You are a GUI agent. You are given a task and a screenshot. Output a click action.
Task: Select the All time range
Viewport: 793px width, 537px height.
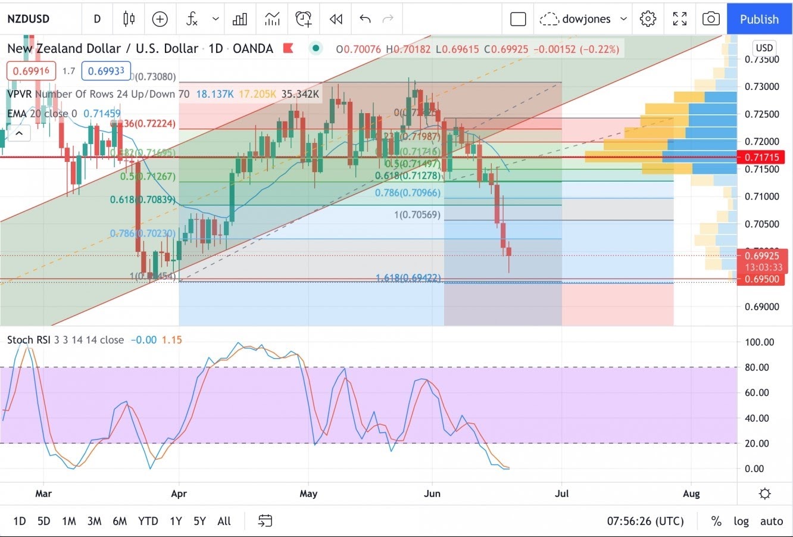pos(224,521)
